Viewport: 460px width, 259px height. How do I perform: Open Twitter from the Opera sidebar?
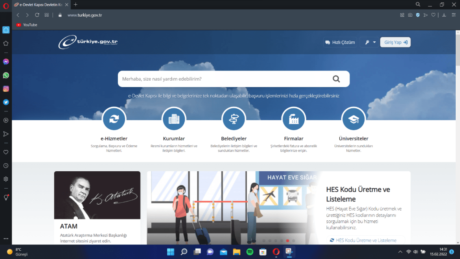tap(6, 102)
